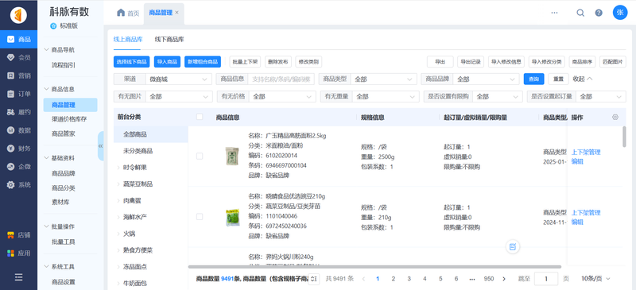Open the 财务 finance module
This screenshot has width=636, height=290.
point(18,149)
